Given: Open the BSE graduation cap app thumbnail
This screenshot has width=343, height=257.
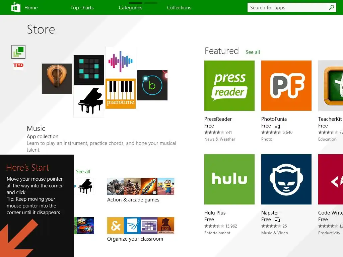Looking at the screenshot, I should pyautogui.click(x=166, y=226).
